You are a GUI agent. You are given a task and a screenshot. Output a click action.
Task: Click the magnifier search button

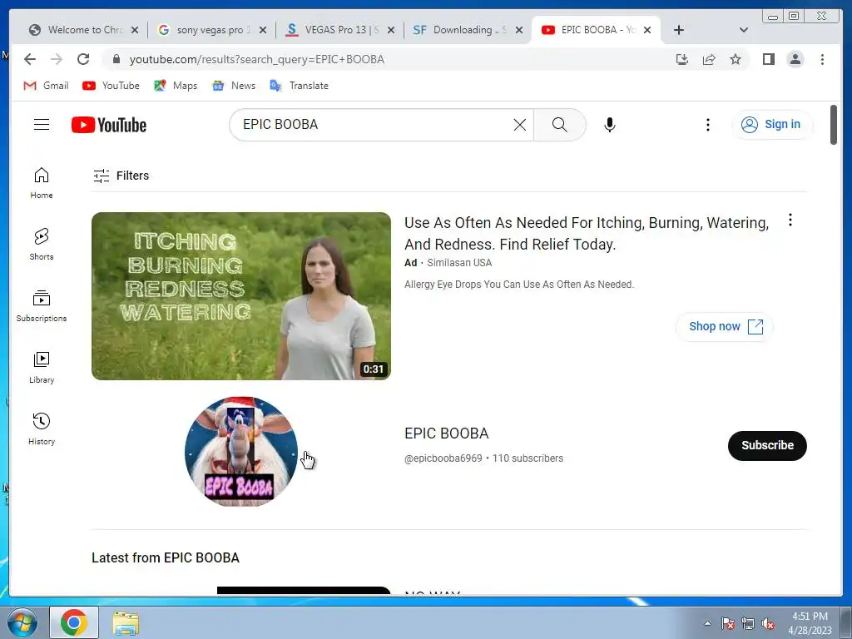click(x=560, y=125)
